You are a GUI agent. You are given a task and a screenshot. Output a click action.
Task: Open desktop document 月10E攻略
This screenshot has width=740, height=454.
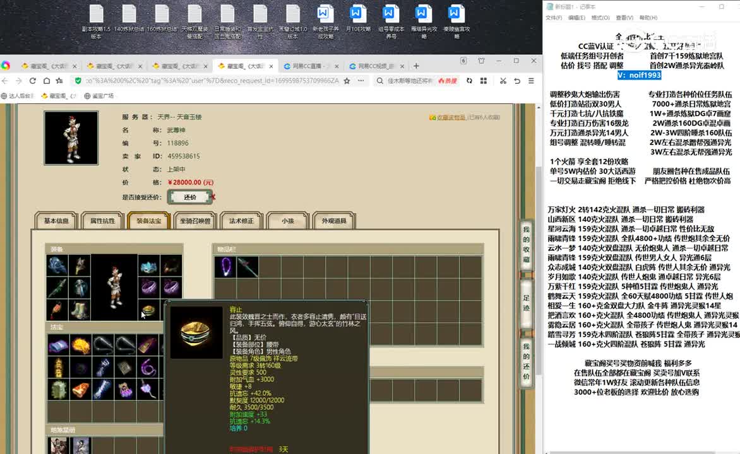358,19
